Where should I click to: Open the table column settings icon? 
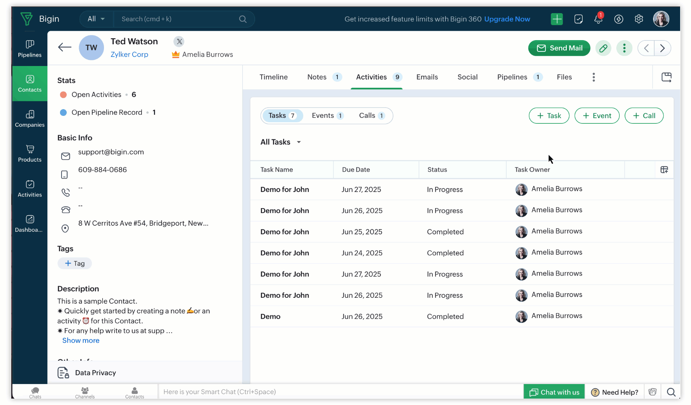pyautogui.click(x=664, y=170)
